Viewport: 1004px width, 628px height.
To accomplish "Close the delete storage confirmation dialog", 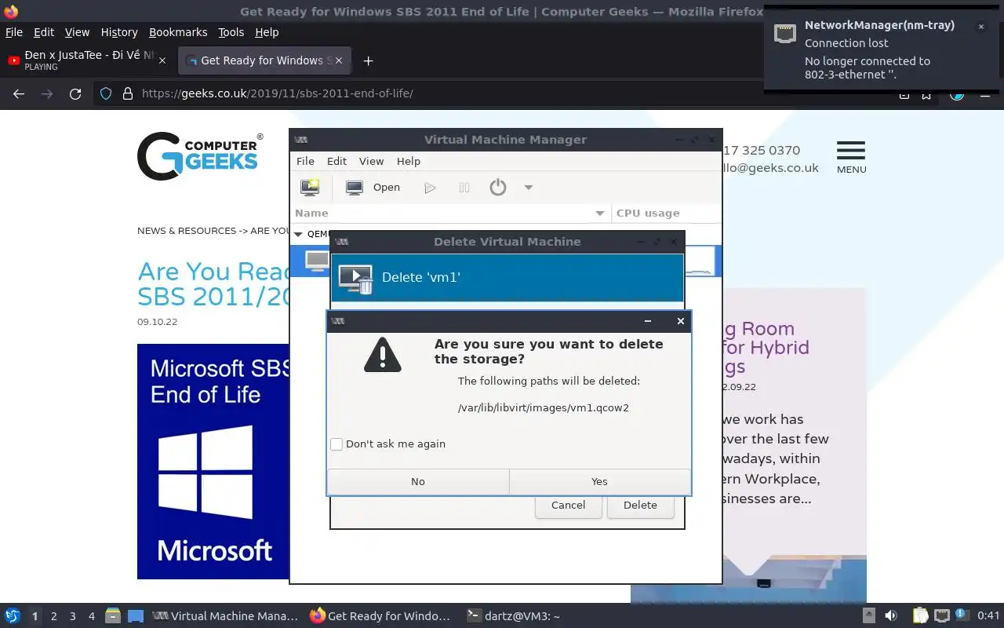I will [x=680, y=321].
